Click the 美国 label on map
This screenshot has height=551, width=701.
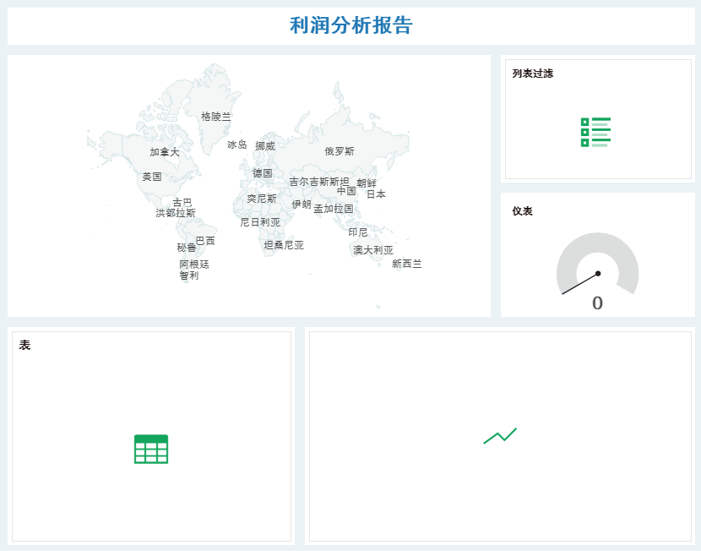pos(154,176)
